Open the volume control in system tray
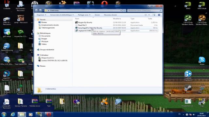This screenshot has height=117, width=209. [x=194, y=114]
